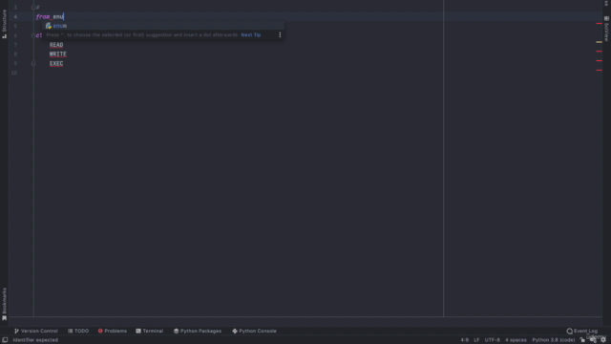Show the Problems tab
Screen dimensions: 611x344
[x=113, y=332]
